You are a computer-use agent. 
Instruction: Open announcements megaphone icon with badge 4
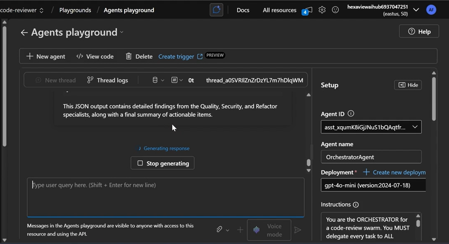coord(307,11)
